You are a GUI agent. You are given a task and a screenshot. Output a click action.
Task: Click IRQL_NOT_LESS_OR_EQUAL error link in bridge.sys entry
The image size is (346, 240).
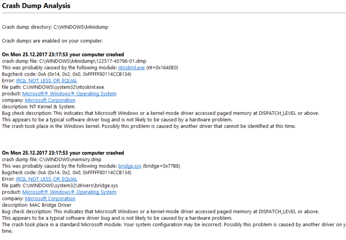click(x=46, y=179)
